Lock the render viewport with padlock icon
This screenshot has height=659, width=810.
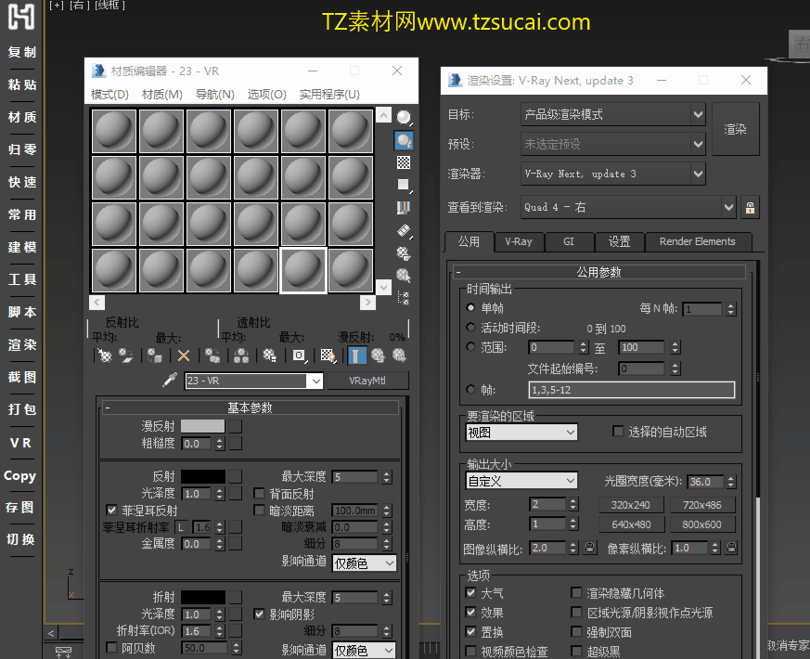pyautogui.click(x=750, y=207)
